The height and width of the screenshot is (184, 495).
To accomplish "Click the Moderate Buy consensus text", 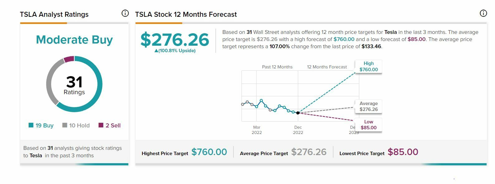I will pyautogui.click(x=74, y=40).
